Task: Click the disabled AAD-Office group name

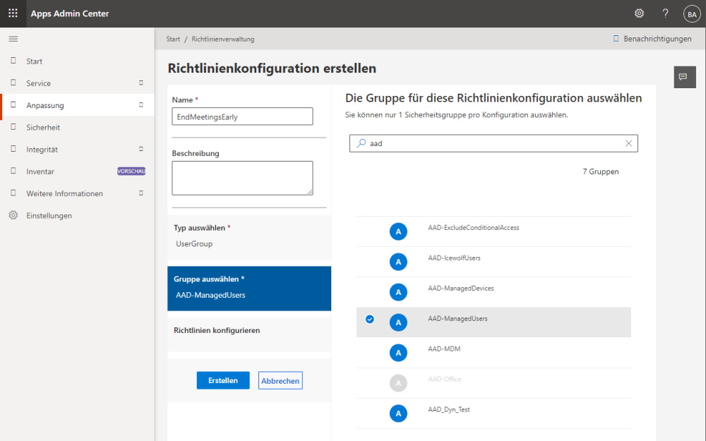Action: click(444, 379)
